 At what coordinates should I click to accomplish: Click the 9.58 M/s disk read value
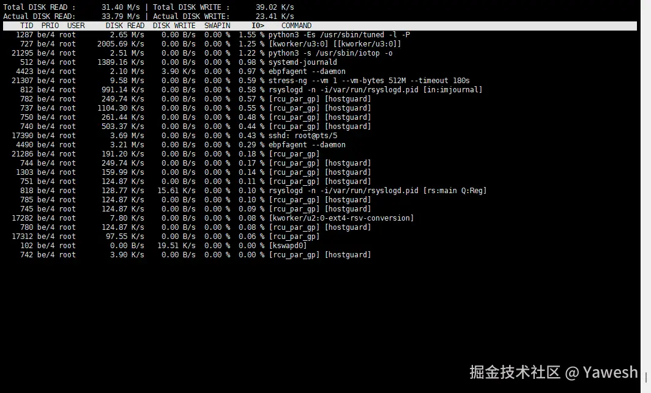pos(127,81)
